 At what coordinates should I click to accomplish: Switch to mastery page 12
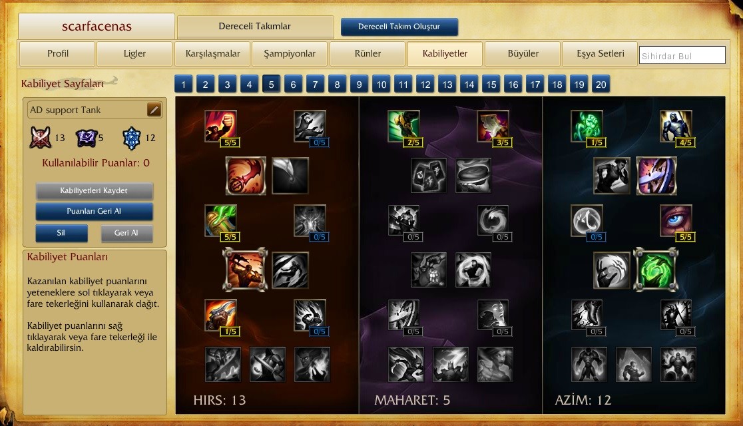[425, 85]
